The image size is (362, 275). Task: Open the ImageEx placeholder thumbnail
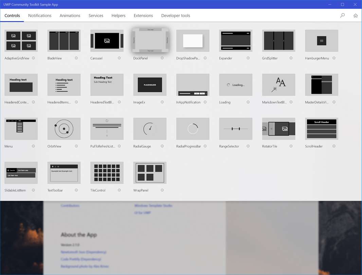150,85
